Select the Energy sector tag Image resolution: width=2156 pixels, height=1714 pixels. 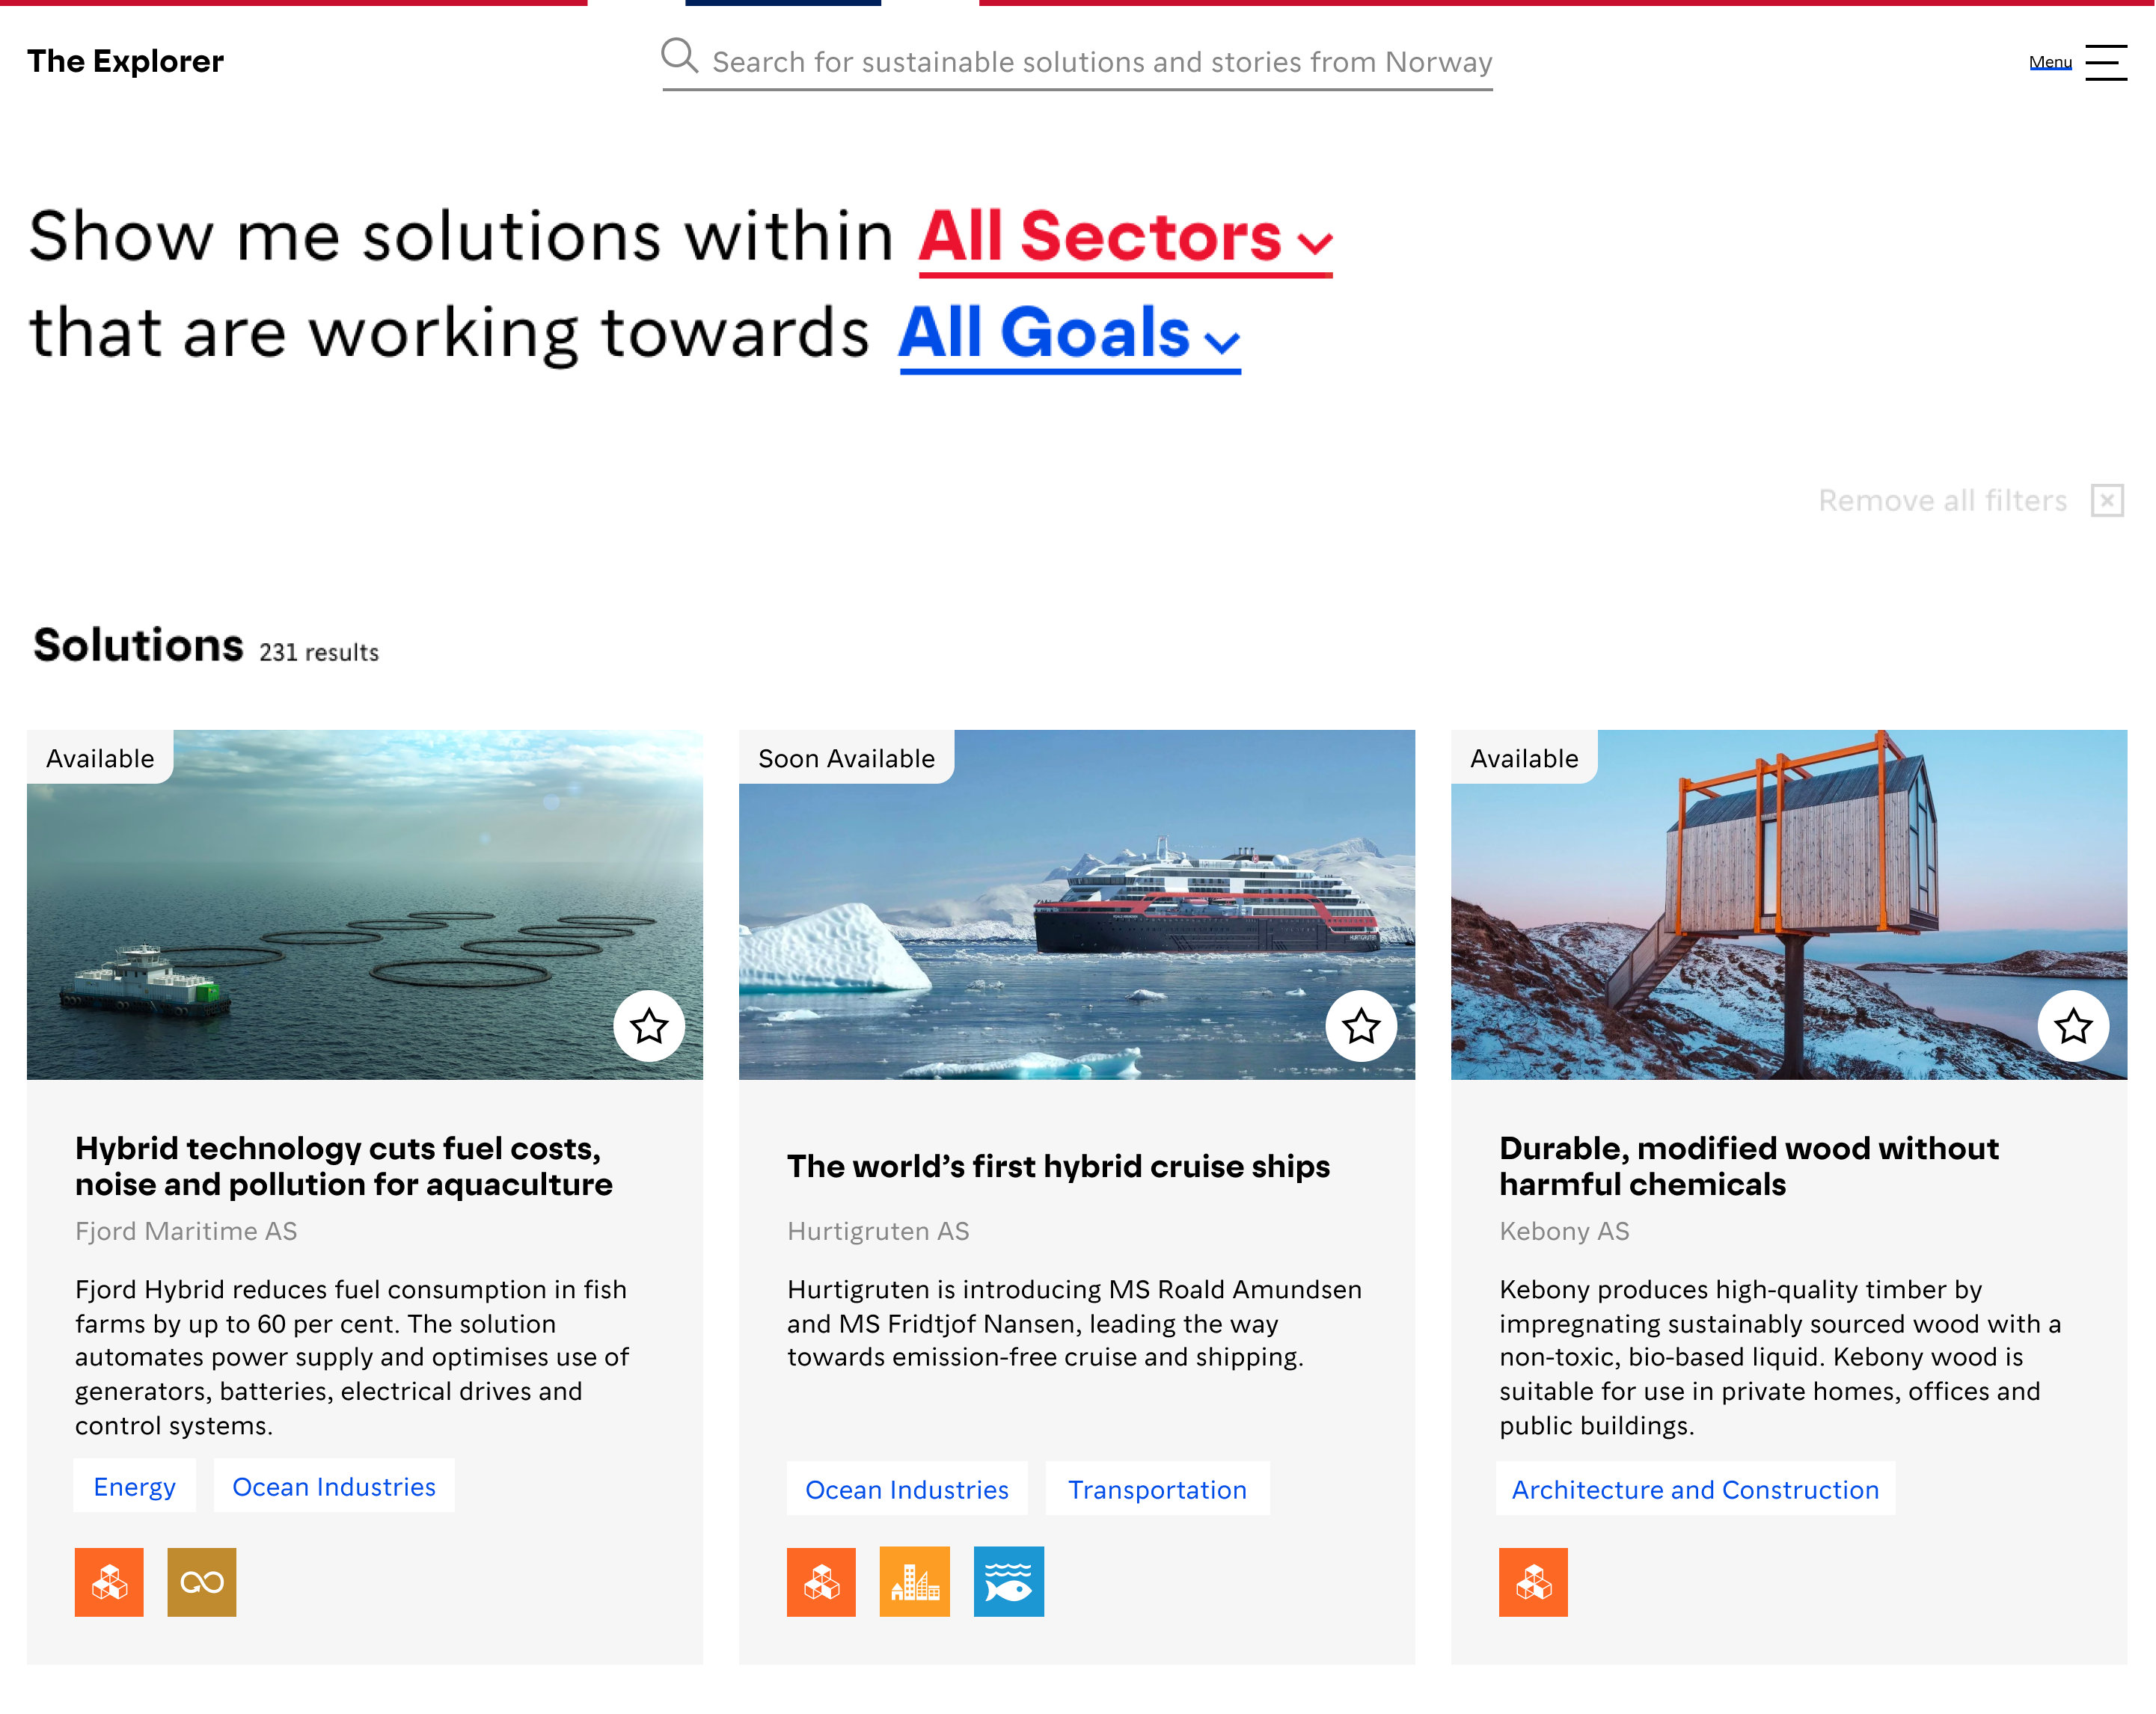[x=135, y=1486]
